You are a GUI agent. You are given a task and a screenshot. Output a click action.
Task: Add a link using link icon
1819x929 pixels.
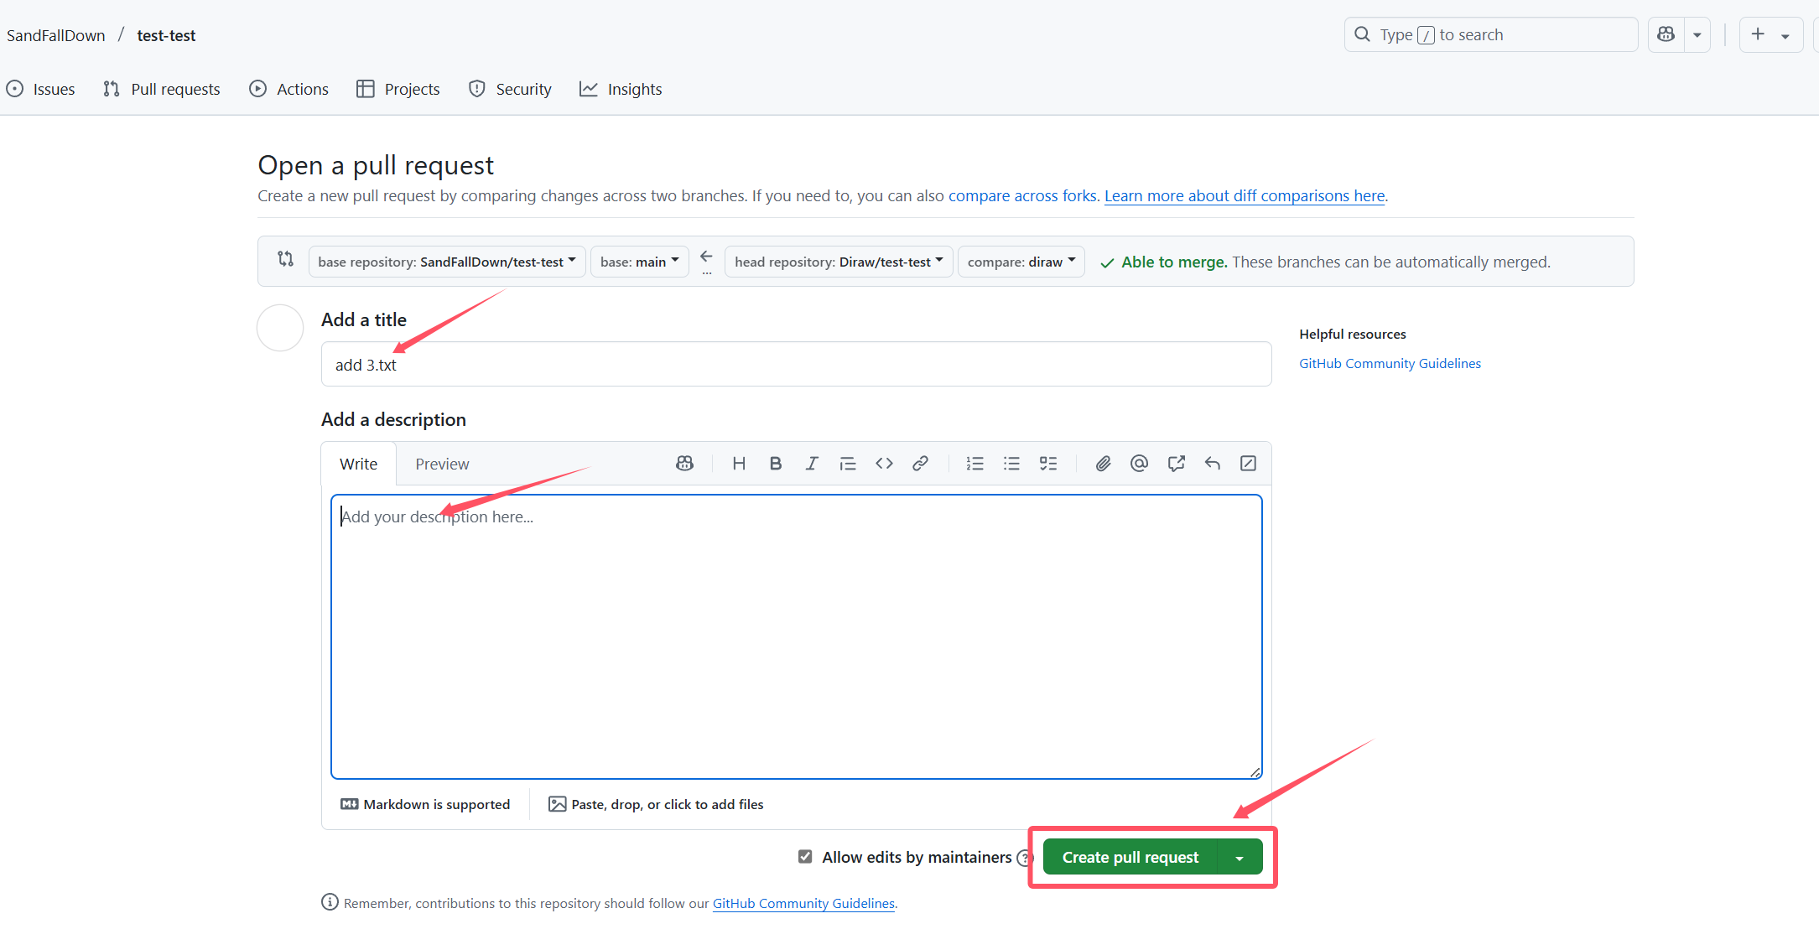(920, 464)
